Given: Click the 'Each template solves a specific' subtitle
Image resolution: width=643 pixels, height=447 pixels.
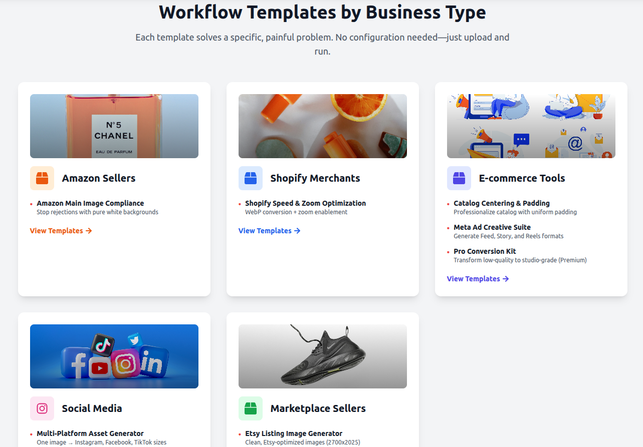Looking at the screenshot, I should (x=322, y=44).
